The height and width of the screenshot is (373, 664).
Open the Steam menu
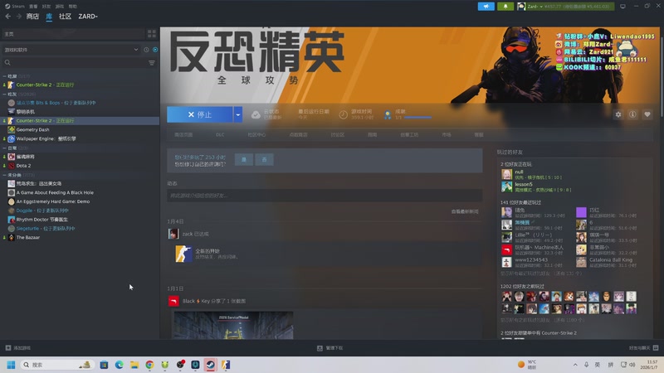click(15, 7)
